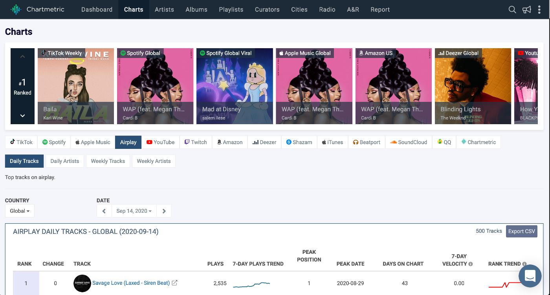550x295 pixels.
Task: Click the Rank Trend info icon
Action: click(524, 264)
